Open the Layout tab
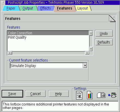This screenshot has height=112, width=120. 83,8
